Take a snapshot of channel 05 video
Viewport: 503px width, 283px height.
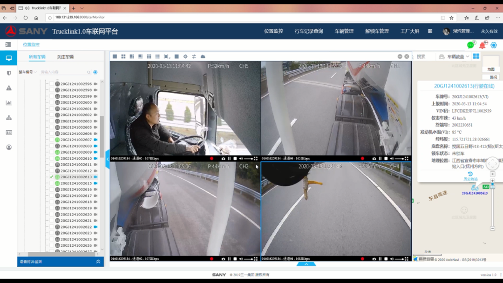pyautogui.click(x=223, y=159)
